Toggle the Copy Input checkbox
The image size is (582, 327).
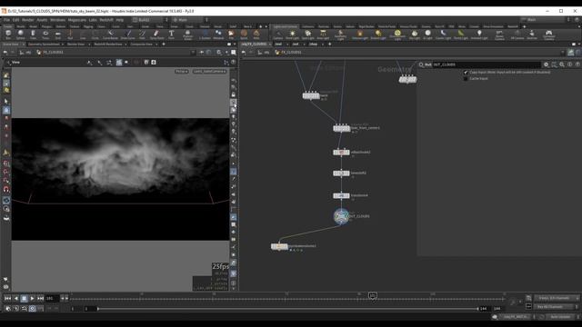click(466, 73)
